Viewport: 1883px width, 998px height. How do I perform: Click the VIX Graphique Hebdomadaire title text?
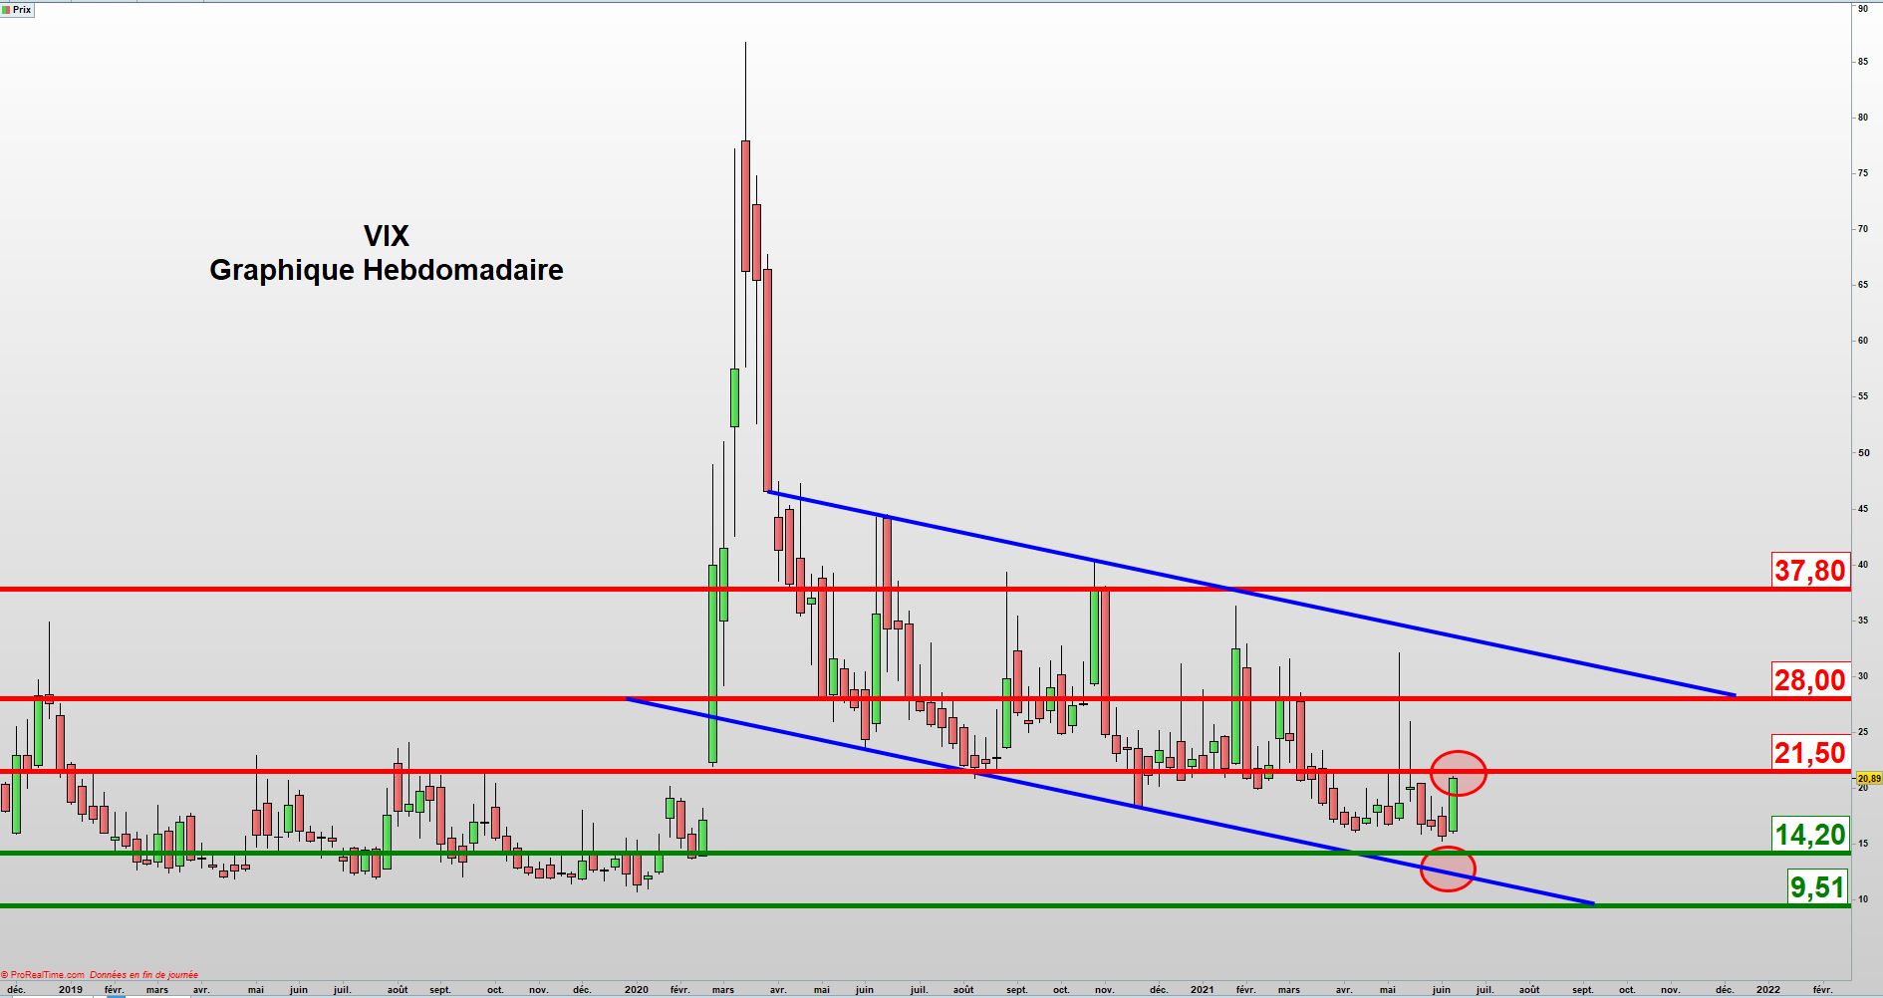pos(386,253)
